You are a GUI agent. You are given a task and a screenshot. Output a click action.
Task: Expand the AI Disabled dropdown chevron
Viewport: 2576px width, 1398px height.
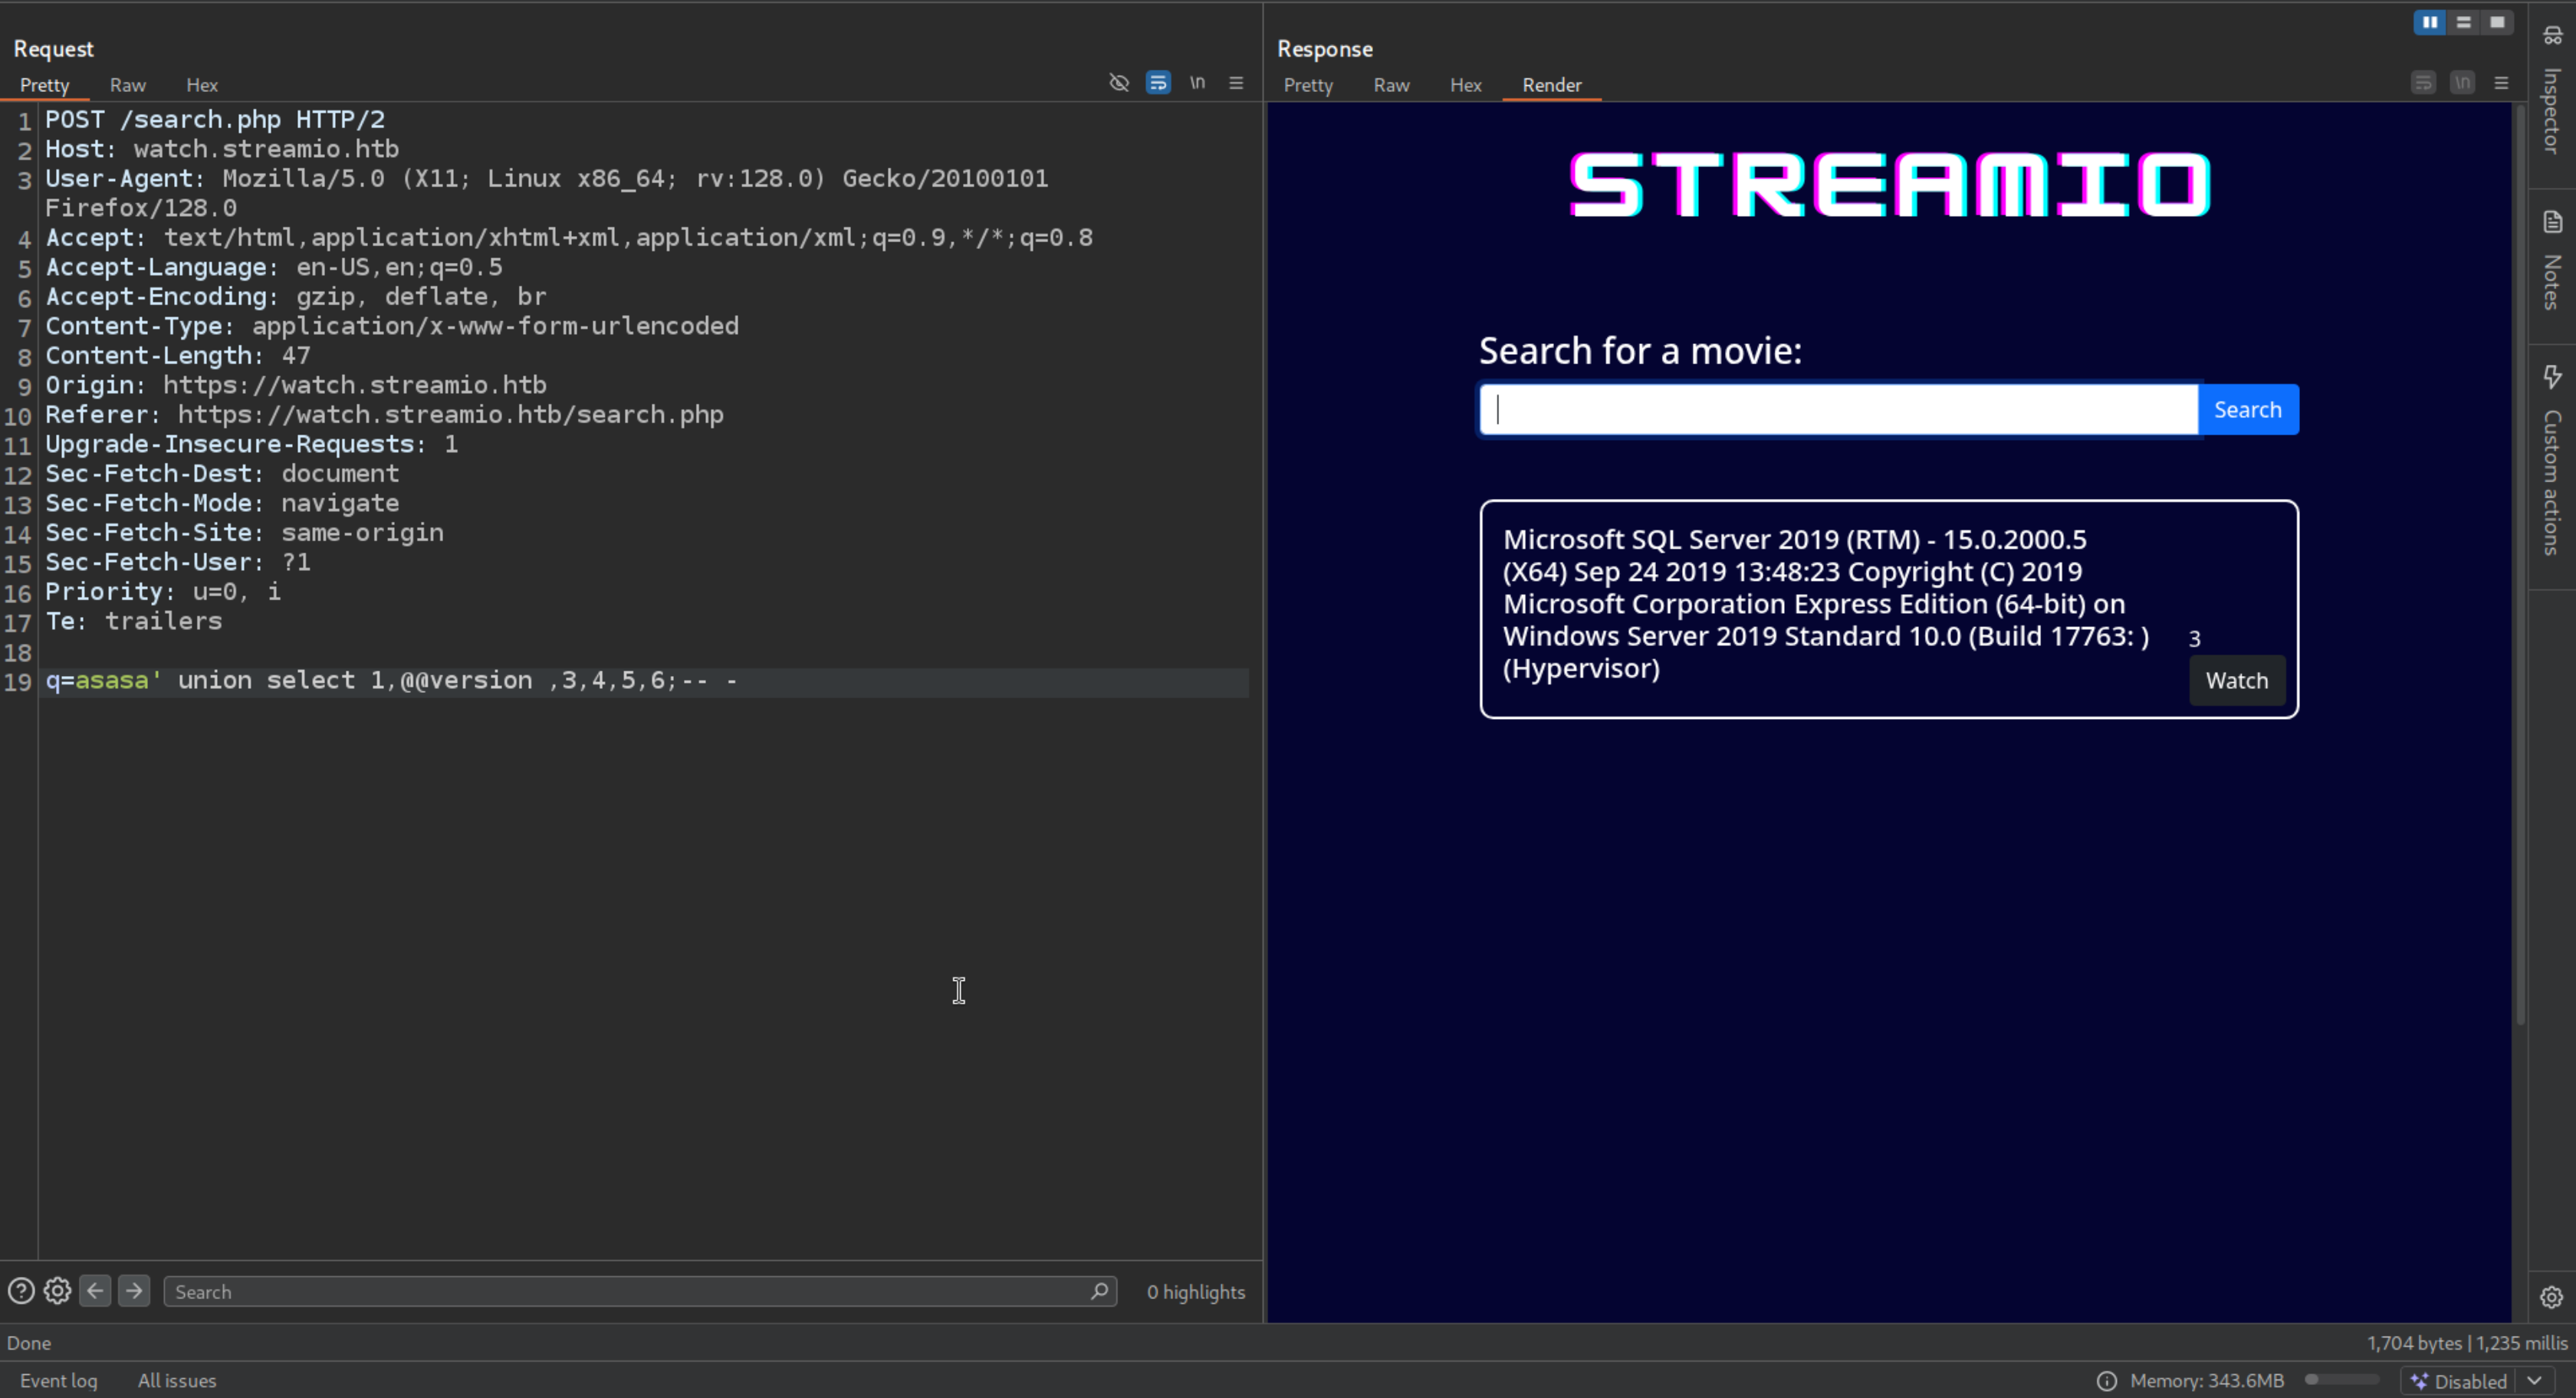[2535, 1381]
